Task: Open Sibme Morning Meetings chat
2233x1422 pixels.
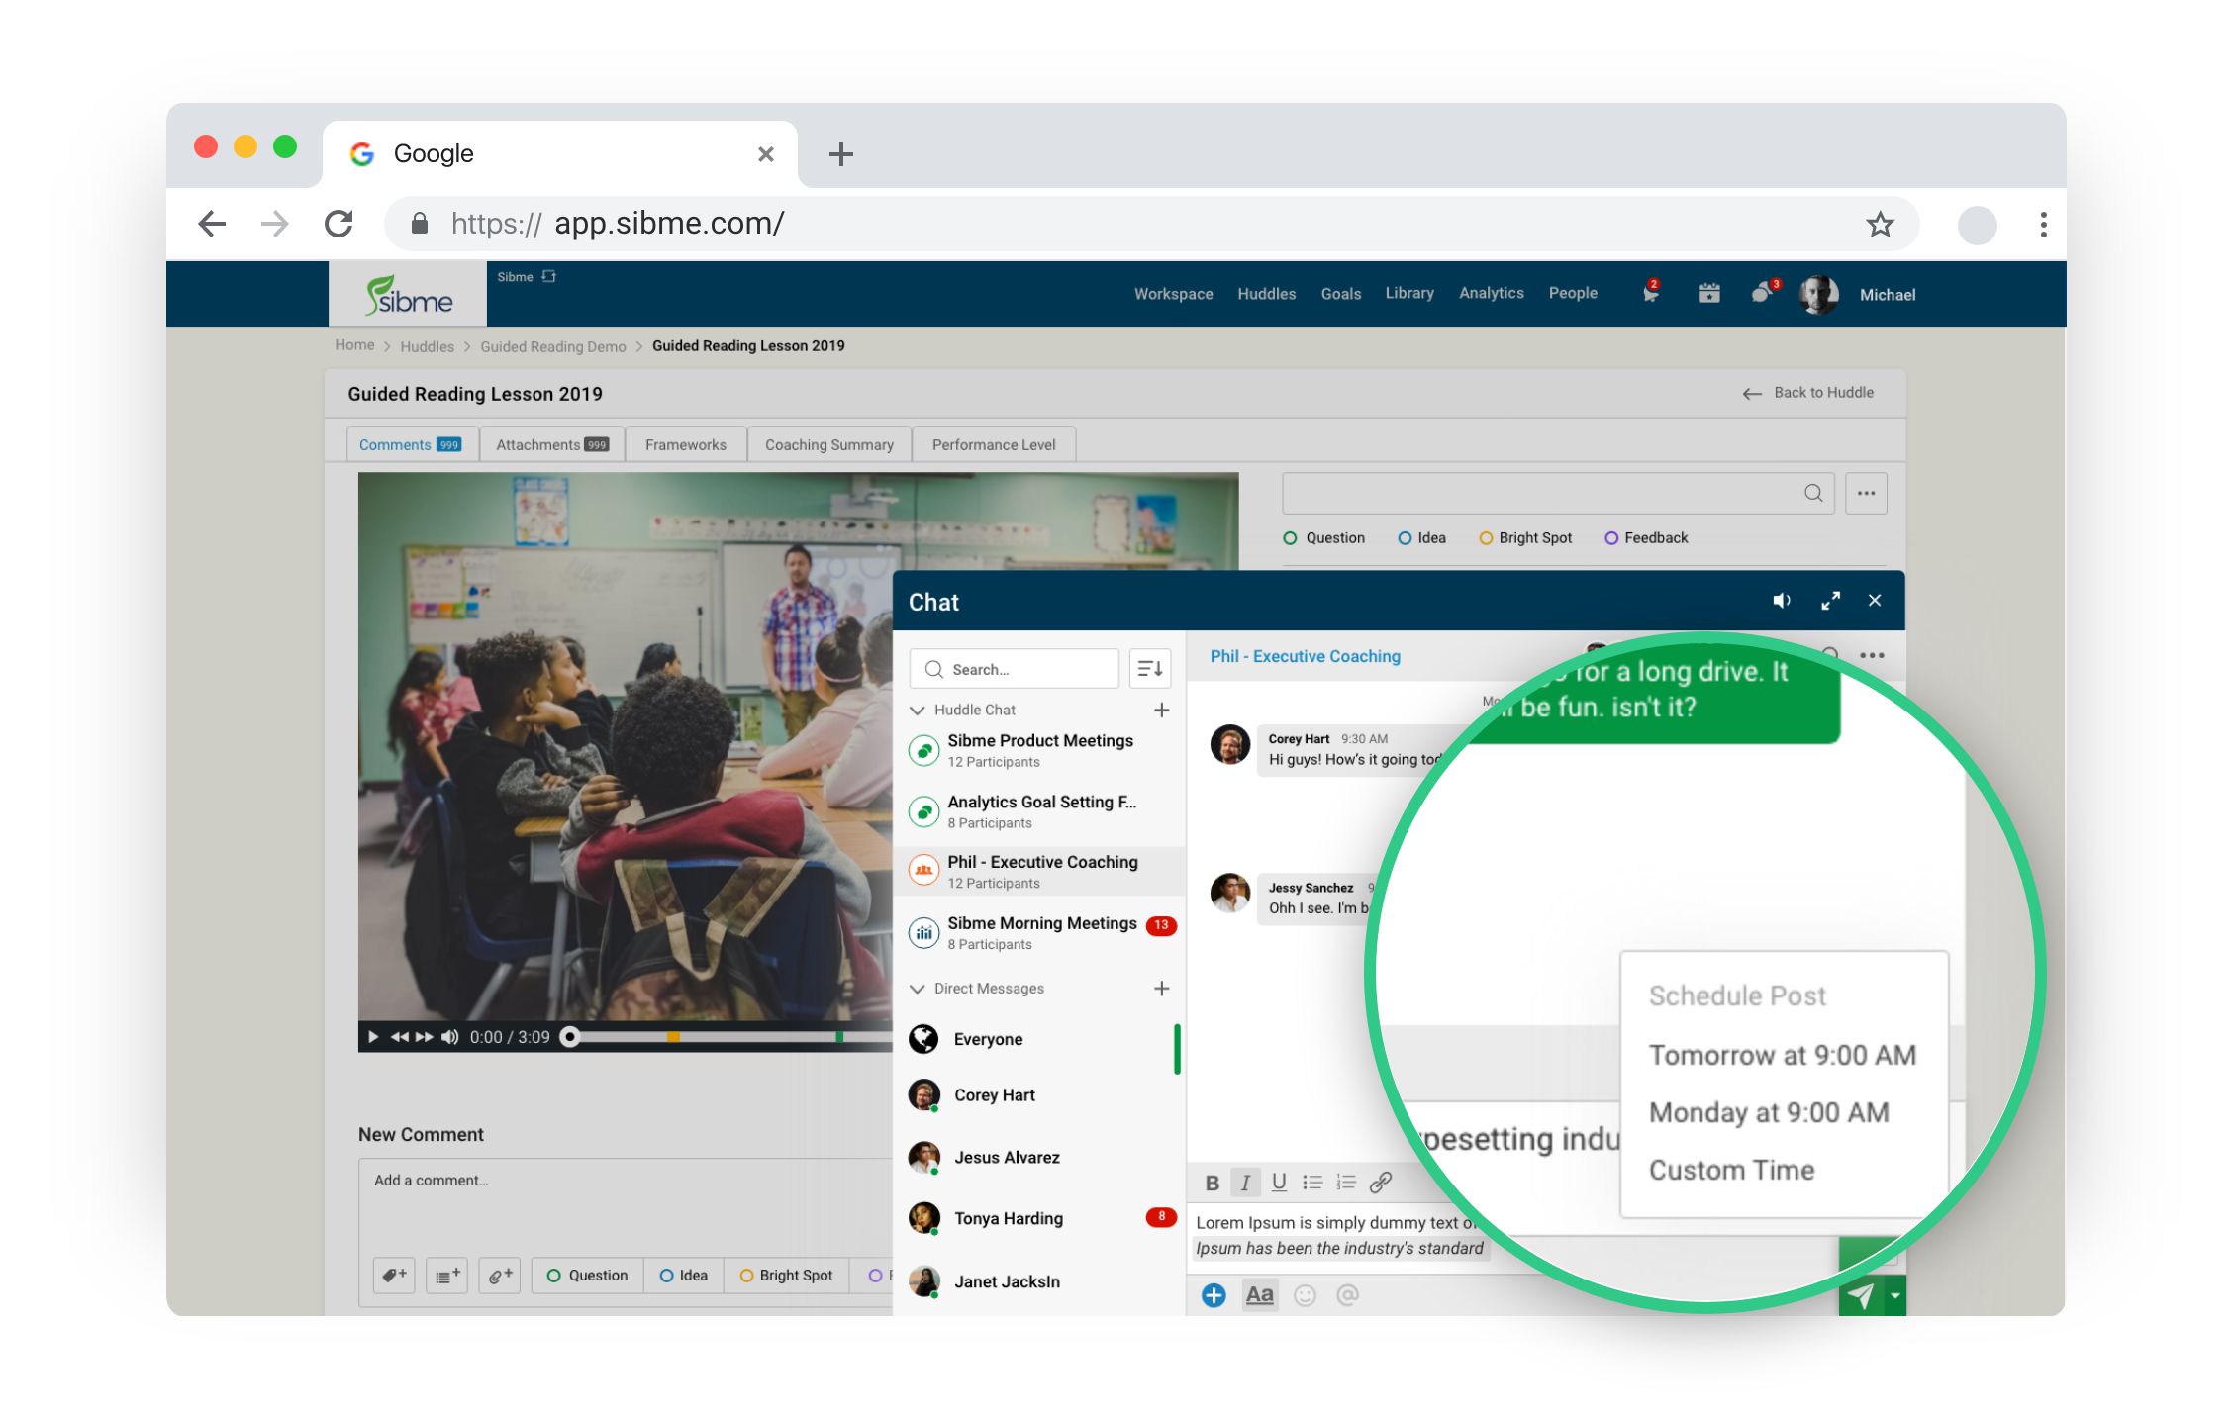Action: (1039, 932)
